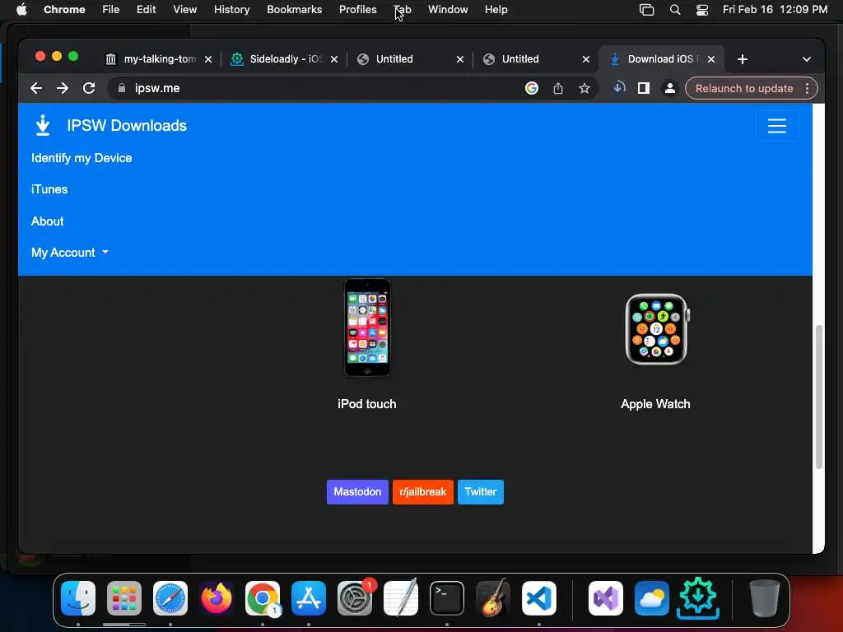Open the Twitter button
The image size is (843, 632).
[480, 492]
